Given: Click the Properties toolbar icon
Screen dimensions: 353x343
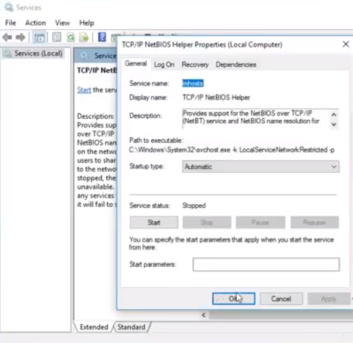Looking at the screenshot, I should click(x=56, y=37).
